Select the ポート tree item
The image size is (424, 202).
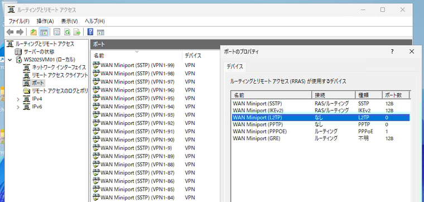coord(37,83)
